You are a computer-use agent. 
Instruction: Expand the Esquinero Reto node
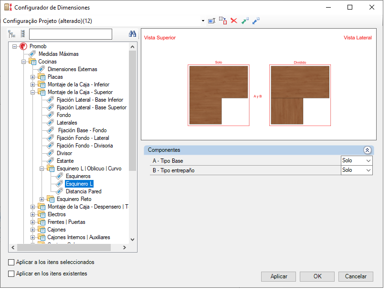[42, 199]
